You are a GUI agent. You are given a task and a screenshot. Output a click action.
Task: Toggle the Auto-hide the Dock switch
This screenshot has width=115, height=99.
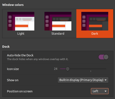(x=103, y=57)
